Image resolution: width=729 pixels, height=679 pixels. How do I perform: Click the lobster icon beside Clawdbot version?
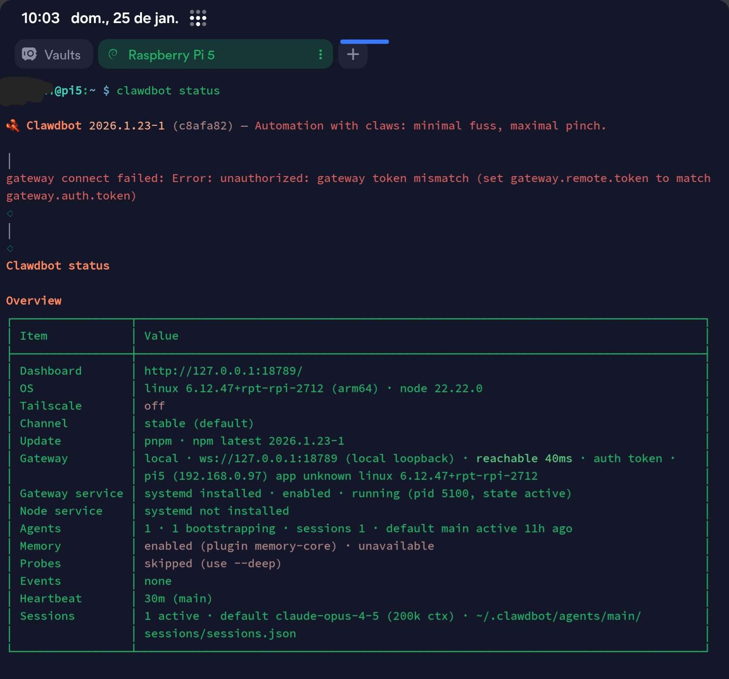(x=13, y=125)
